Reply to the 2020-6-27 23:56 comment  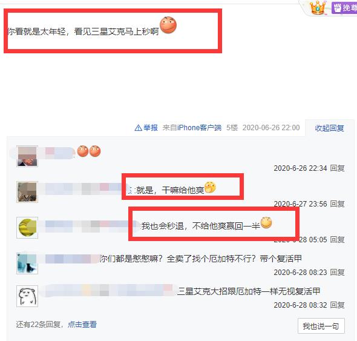tap(337, 204)
